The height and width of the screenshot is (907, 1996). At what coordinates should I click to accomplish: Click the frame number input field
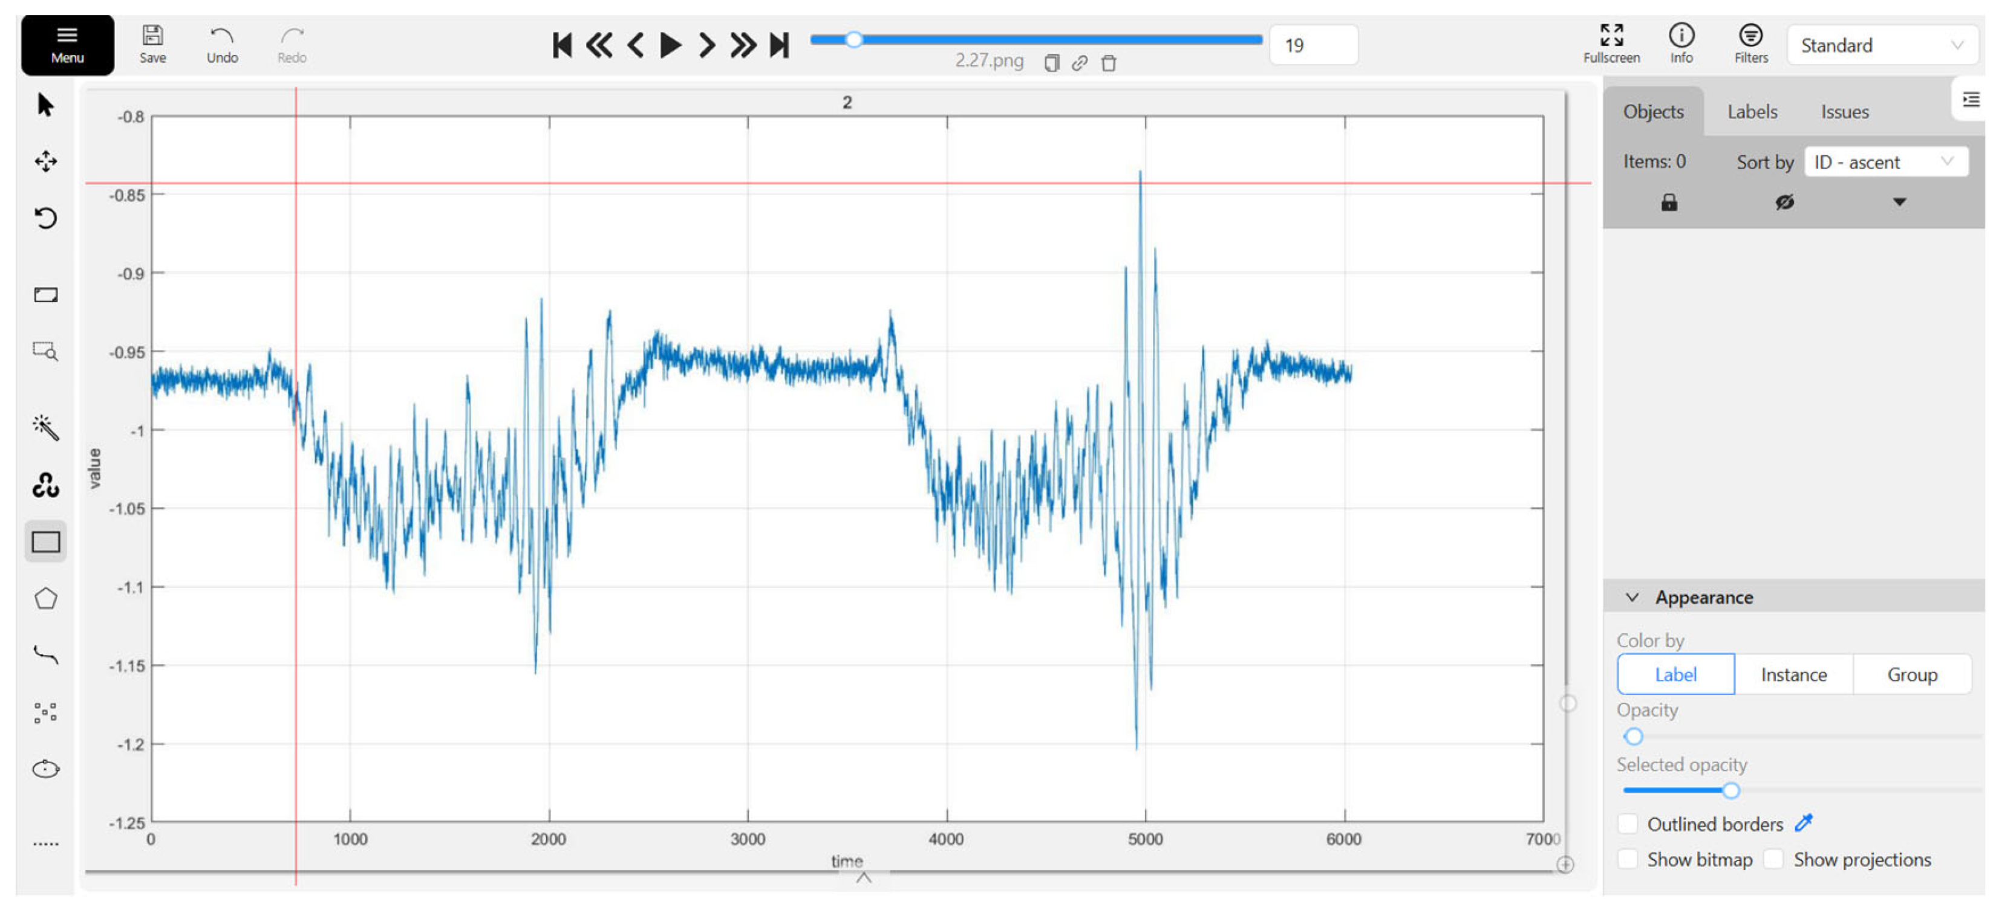tap(1313, 46)
